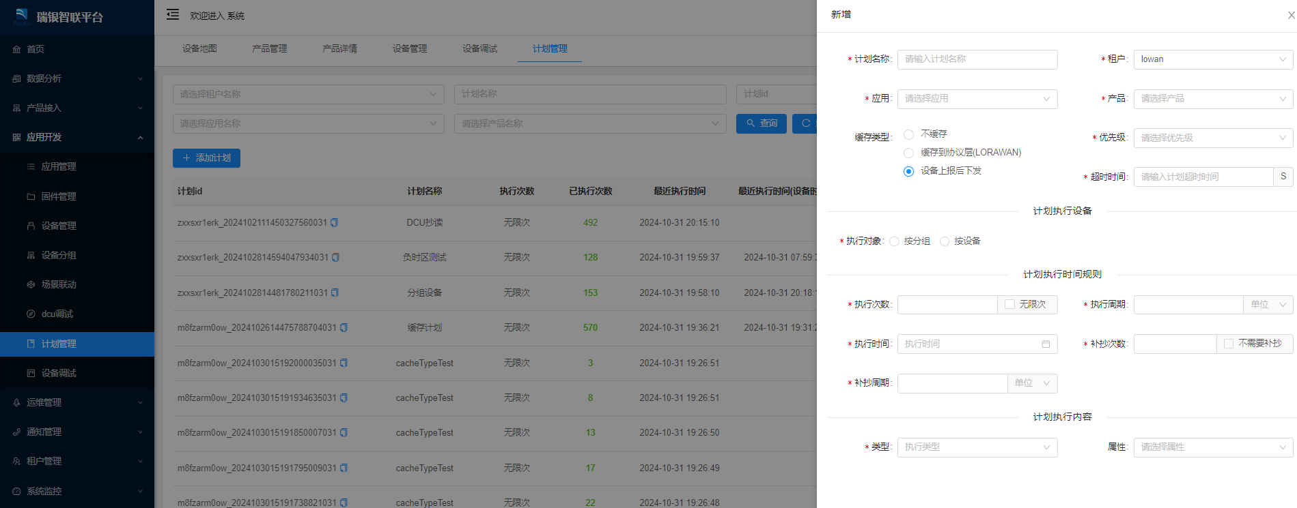Tick the 不需要补抄 checkbox

point(1228,344)
